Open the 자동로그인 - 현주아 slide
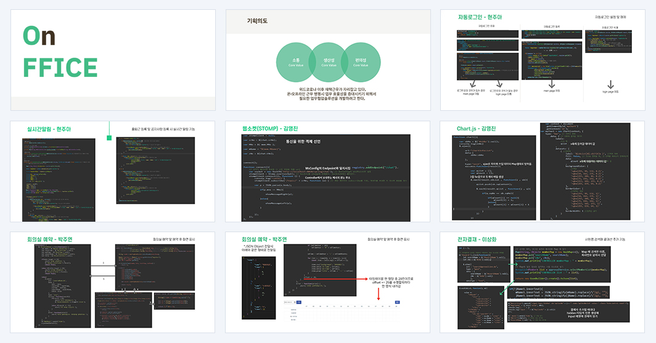This screenshot has height=343, width=656. [543, 60]
